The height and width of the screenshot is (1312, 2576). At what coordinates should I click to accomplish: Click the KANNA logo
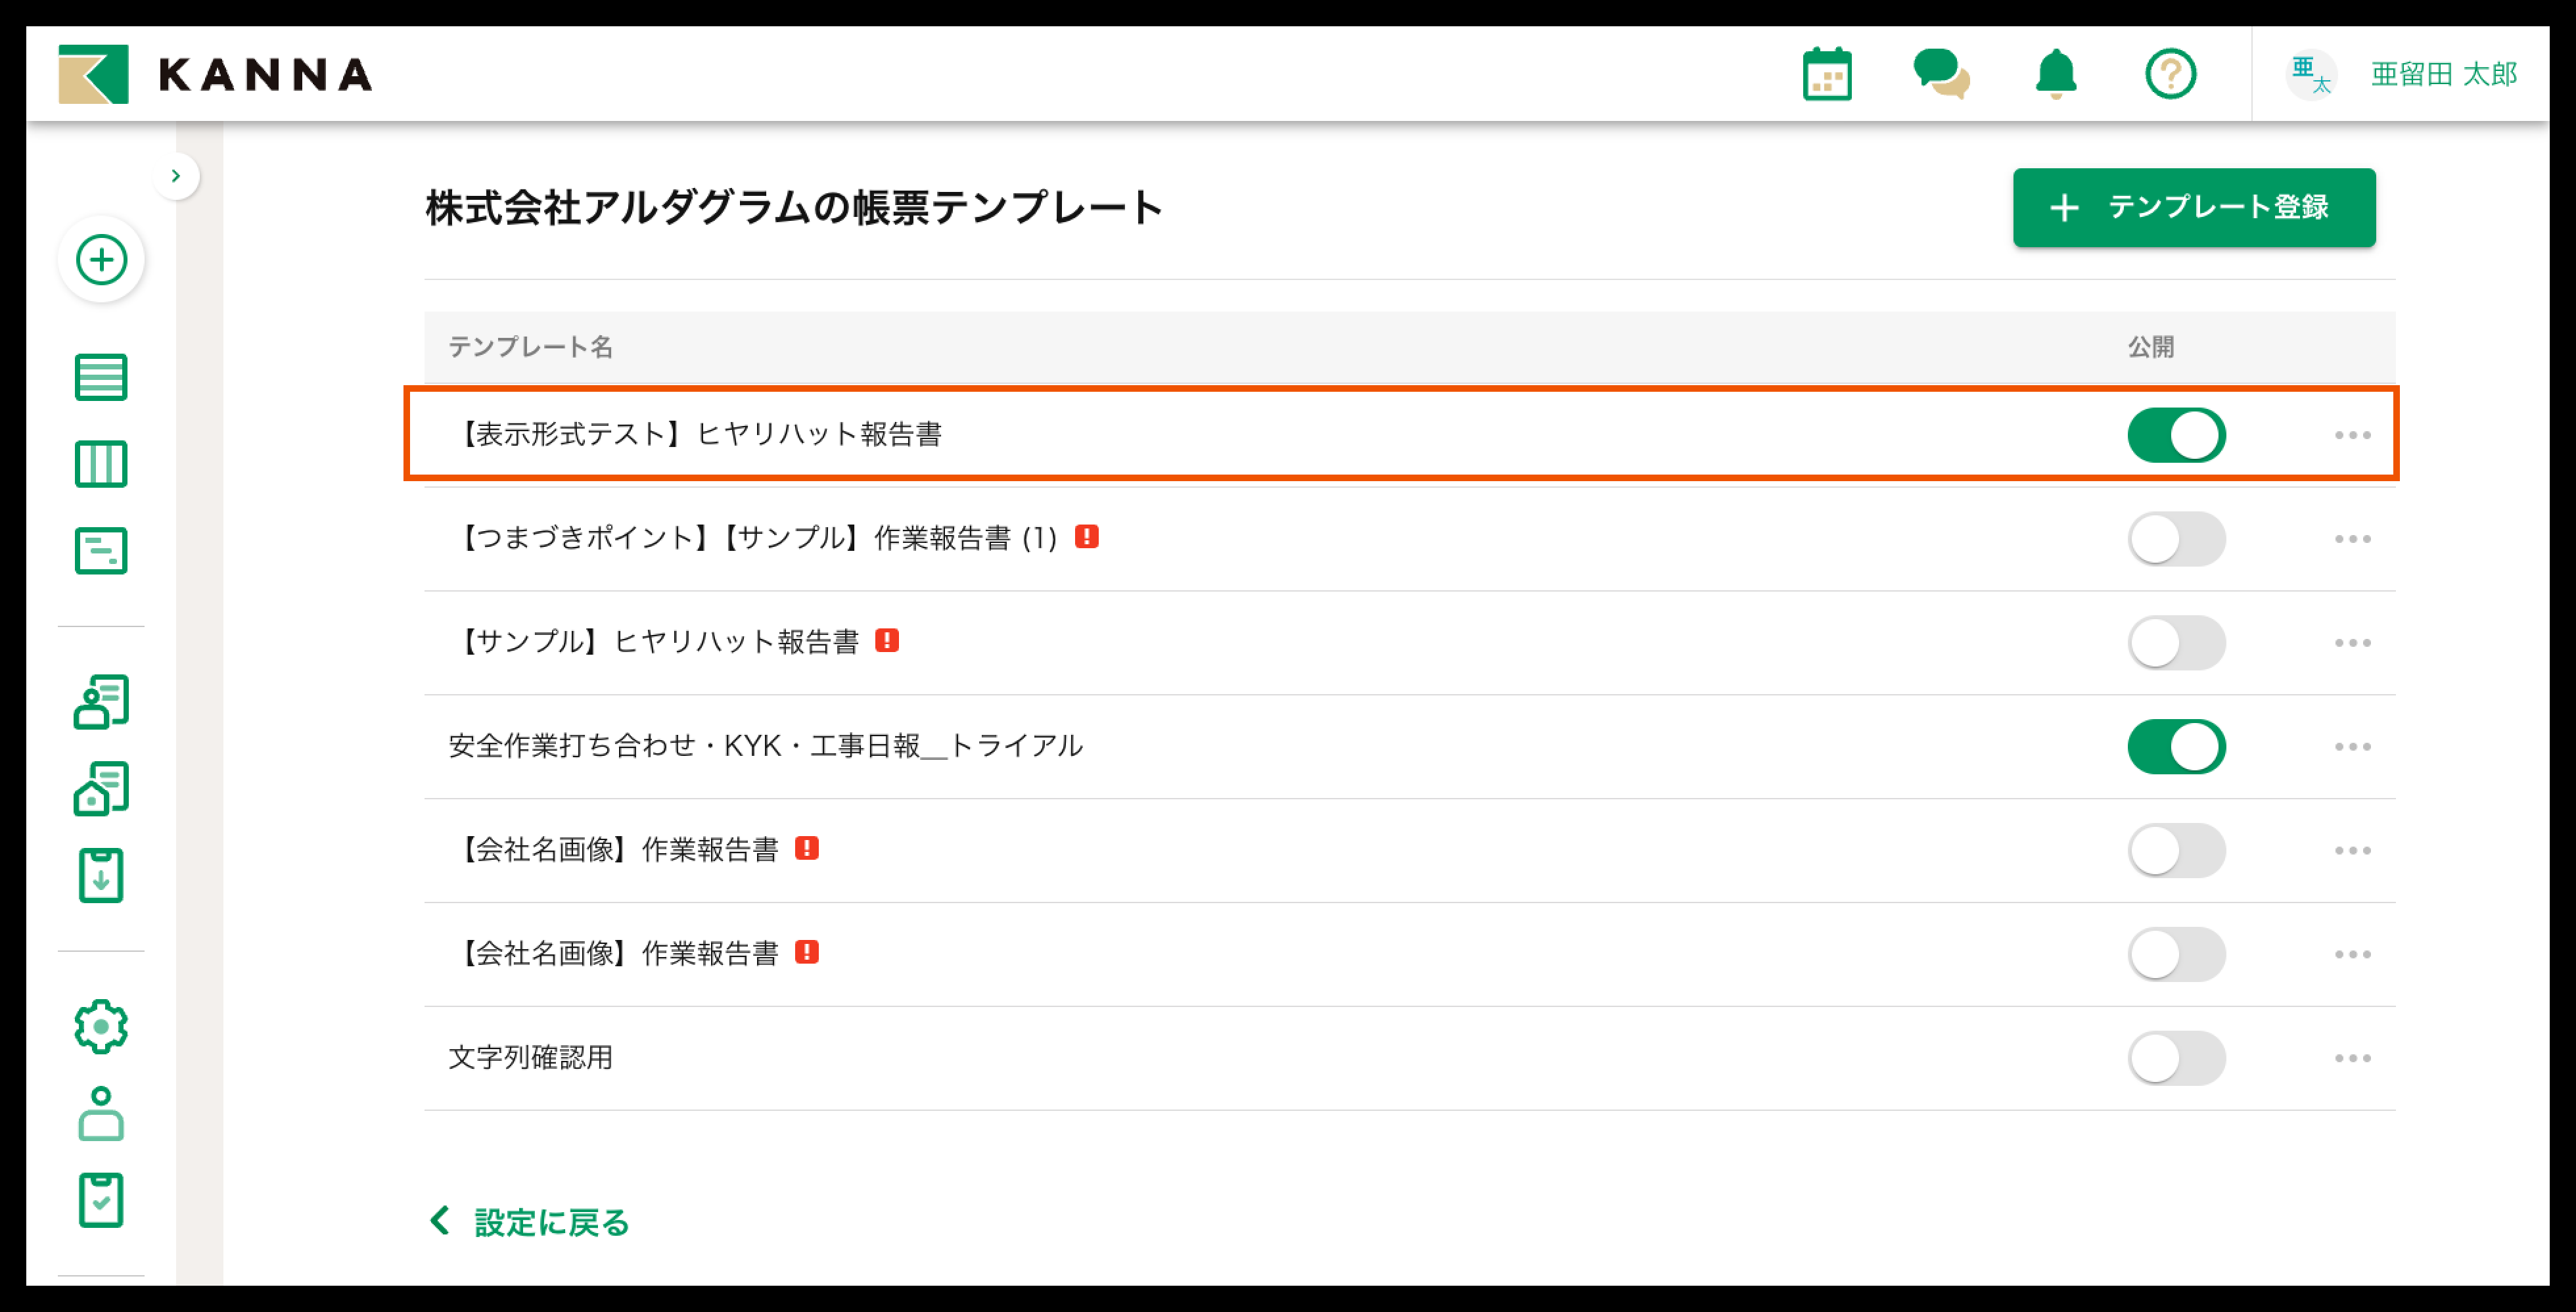click(216, 75)
